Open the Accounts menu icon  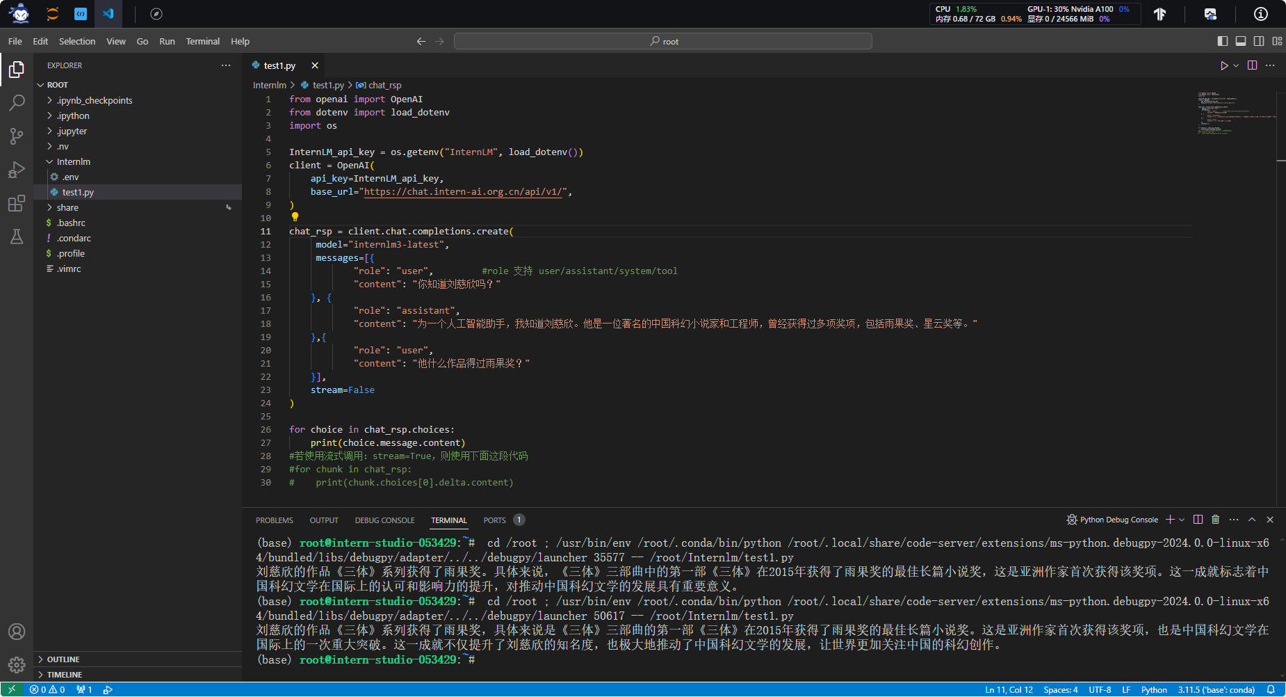pos(17,632)
